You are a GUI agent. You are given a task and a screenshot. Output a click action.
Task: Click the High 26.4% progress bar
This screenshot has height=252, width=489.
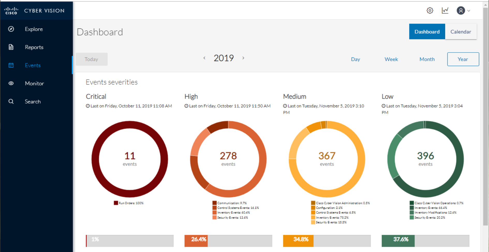click(x=228, y=241)
